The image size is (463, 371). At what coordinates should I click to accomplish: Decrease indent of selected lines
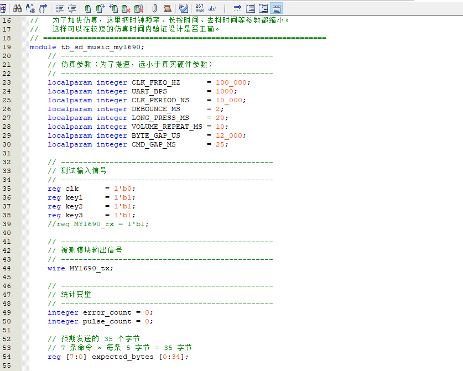pos(72,8)
